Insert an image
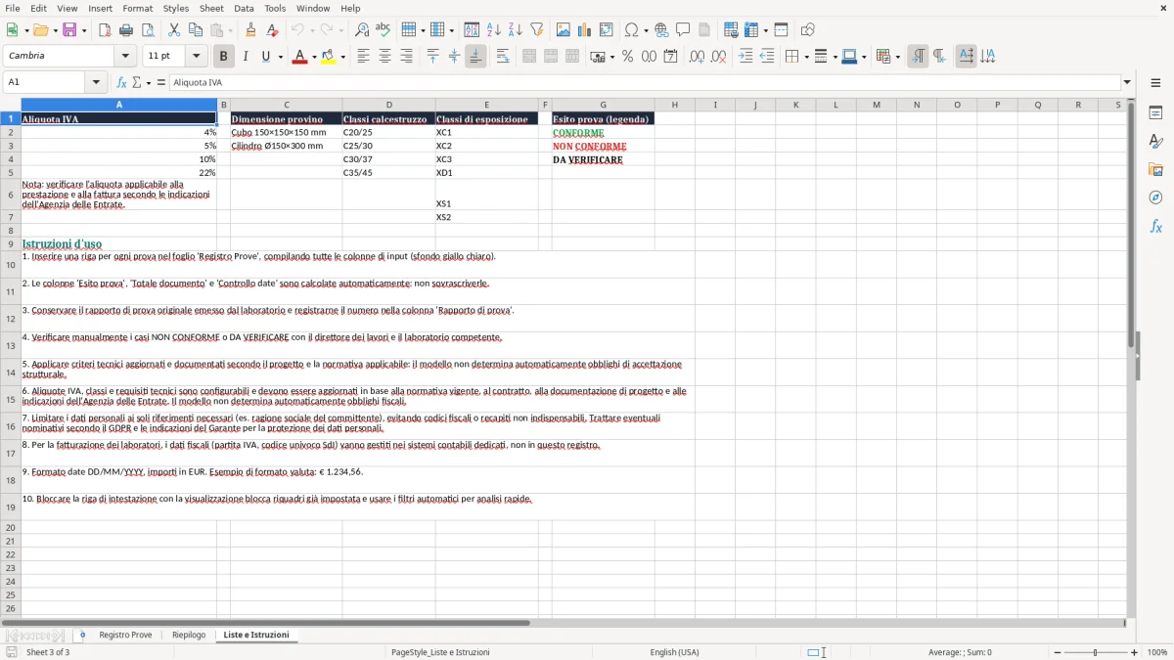1174x660 pixels. (x=564, y=30)
